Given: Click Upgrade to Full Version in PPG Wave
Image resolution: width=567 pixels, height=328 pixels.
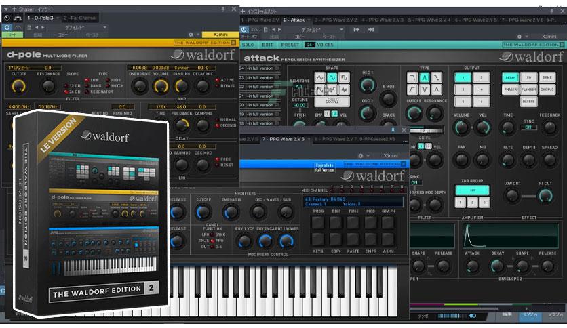Looking at the screenshot, I should [324, 167].
